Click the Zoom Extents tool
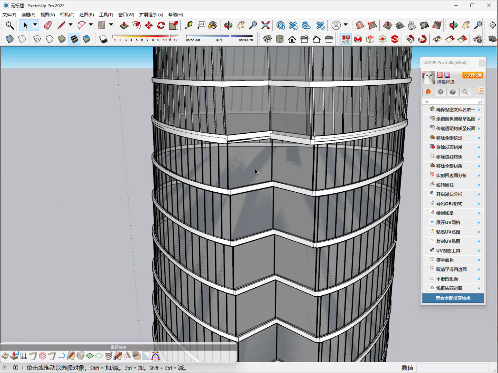This screenshot has height=373, width=498. 266,25
